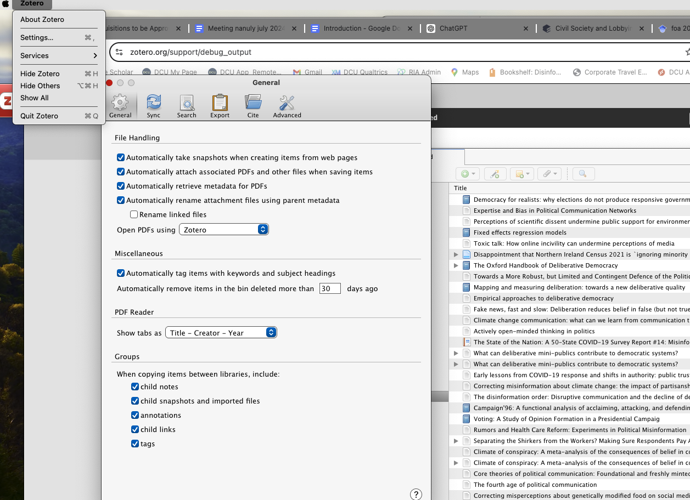Toggle automatically rename attachment files checkbox
The image size is (690, 500).
[x=121, y=200]
